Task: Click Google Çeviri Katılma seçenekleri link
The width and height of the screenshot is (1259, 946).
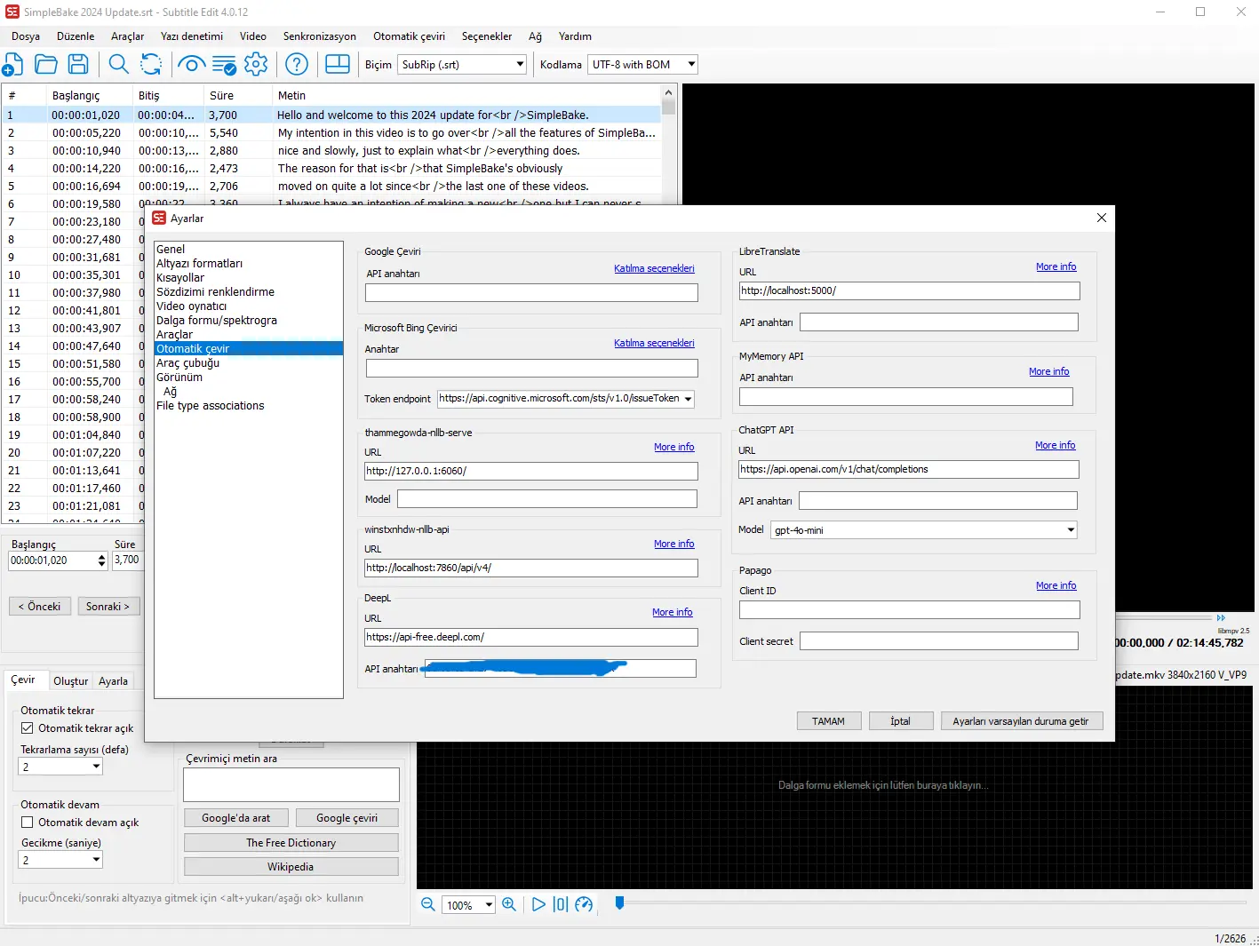Action: (654, 268)
